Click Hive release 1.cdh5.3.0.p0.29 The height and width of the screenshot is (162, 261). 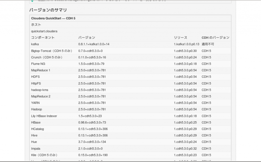[x=186, y=136]
